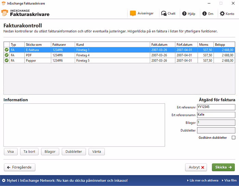Click the Hjälp question mark icon
This screenshot has height=186, width=239.
[184, 14]
